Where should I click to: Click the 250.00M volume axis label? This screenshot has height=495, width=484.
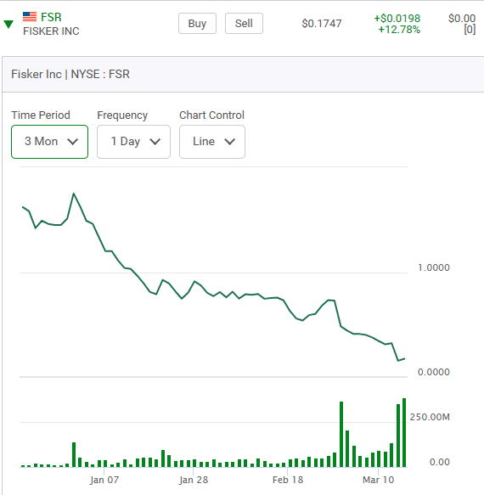[x=430, y=417]
